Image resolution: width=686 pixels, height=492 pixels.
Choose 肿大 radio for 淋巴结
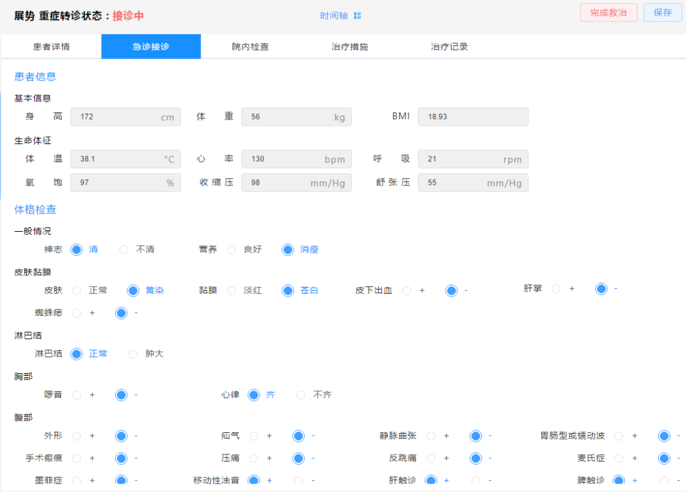(x=133, y=354)
